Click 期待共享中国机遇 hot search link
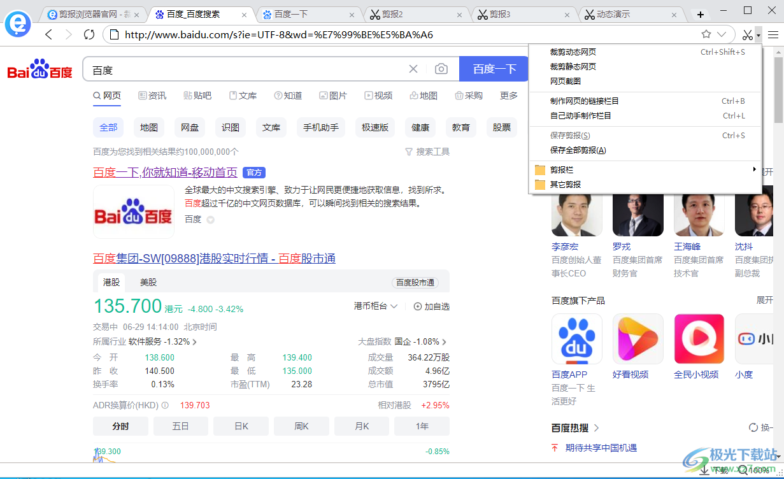784x479 pixels. point(601,447)
